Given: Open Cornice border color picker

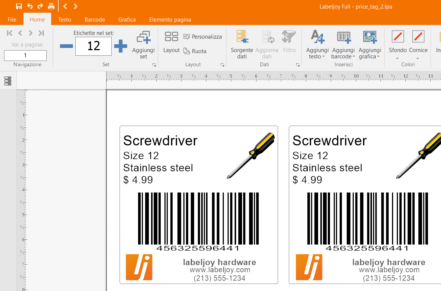Looking at the screenshot, I should (x=418, y=42).
